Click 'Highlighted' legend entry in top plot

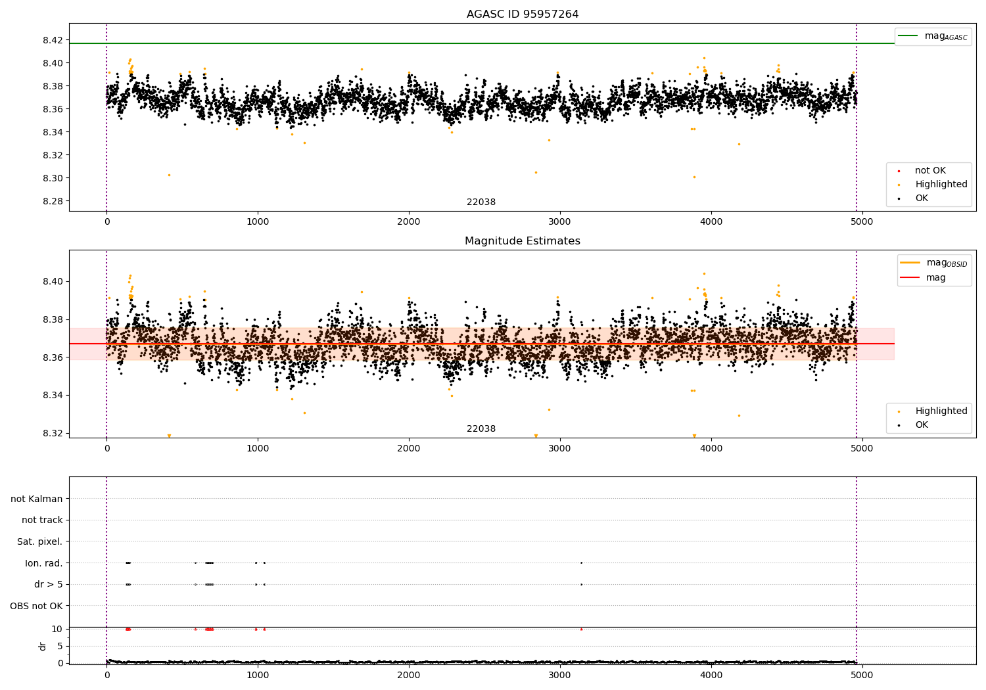point(934,185)
